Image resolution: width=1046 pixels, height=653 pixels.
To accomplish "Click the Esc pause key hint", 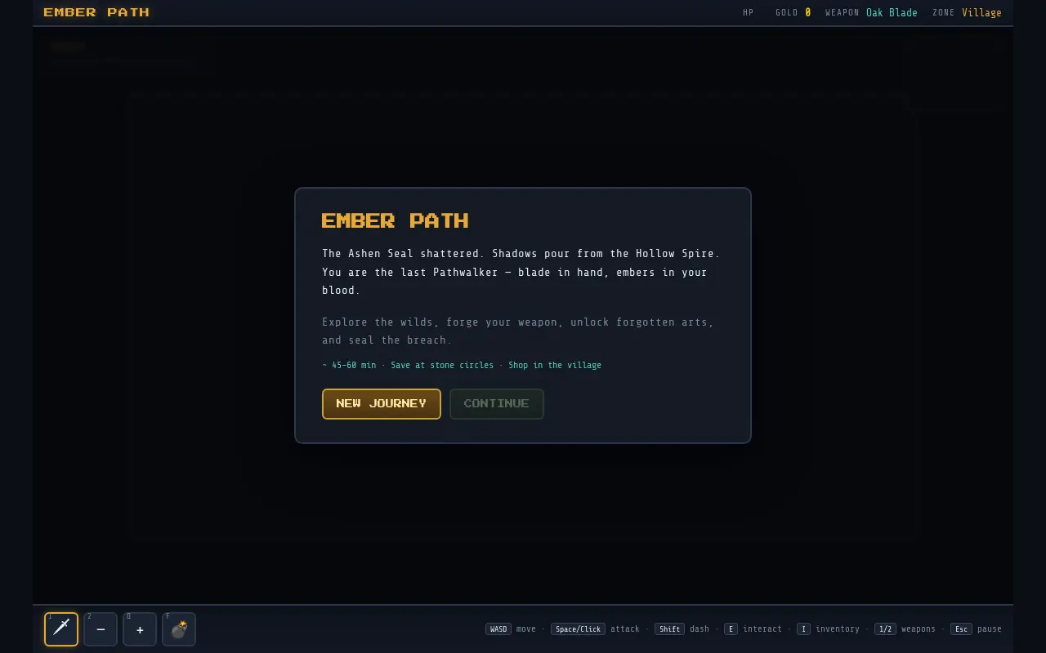I will [961, 629].
